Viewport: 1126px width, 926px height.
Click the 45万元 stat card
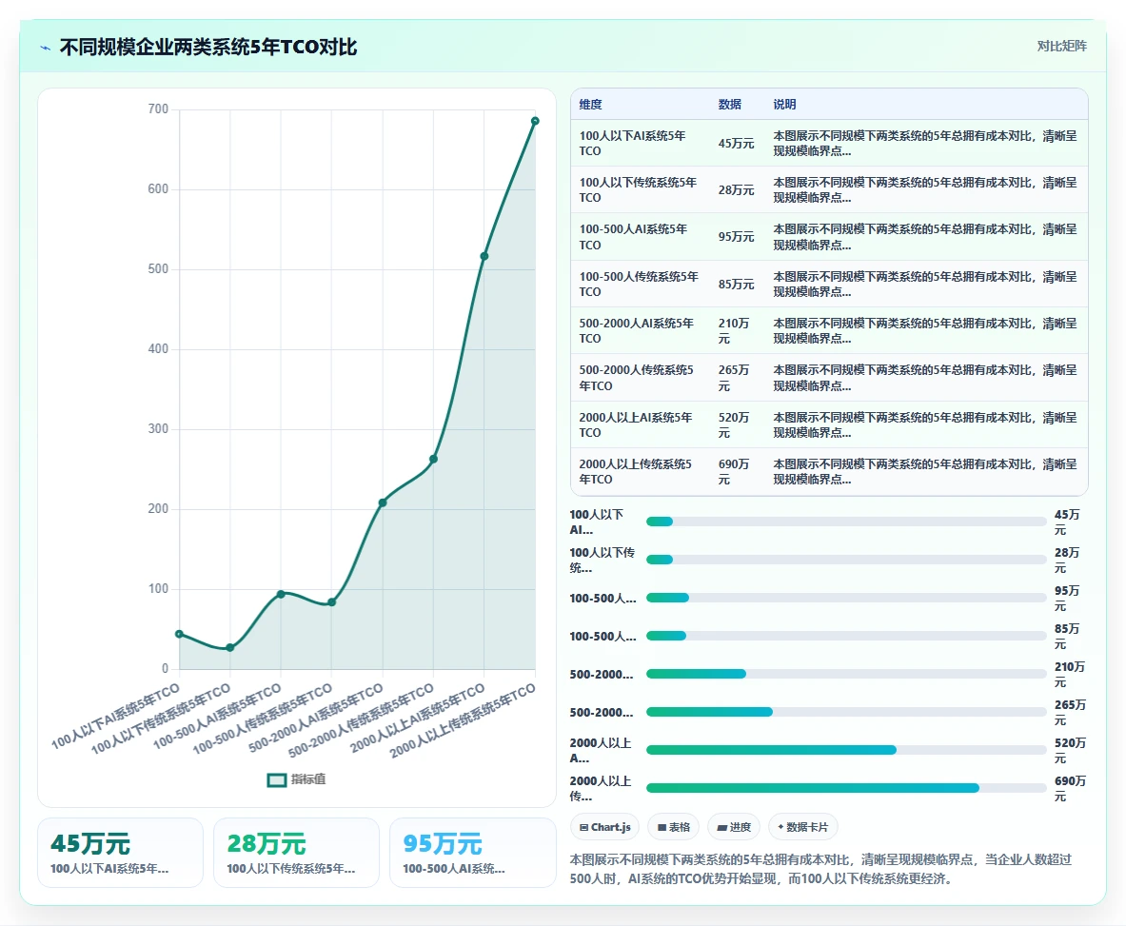tap(121, 853)
